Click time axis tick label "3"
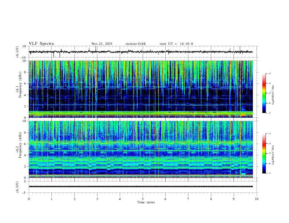 tap(97, 199)
